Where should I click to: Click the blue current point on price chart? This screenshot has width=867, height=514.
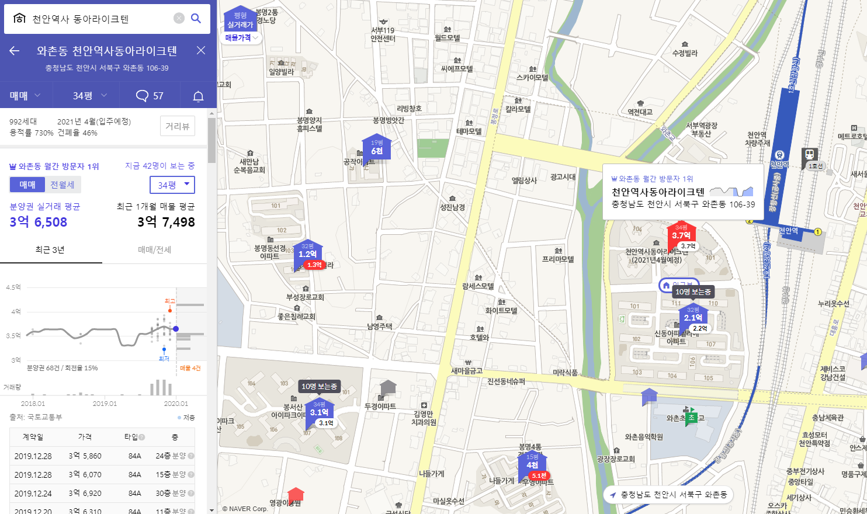pos(176,329)
